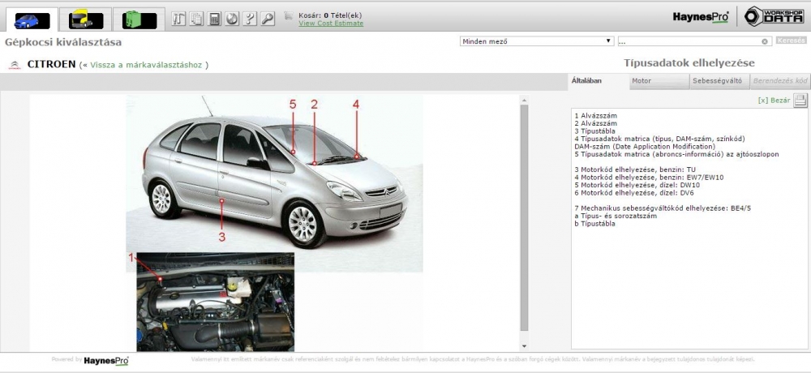Select the Berendezés kód tab
Viewport: 811px width, 373px height.
coord(780,81)
